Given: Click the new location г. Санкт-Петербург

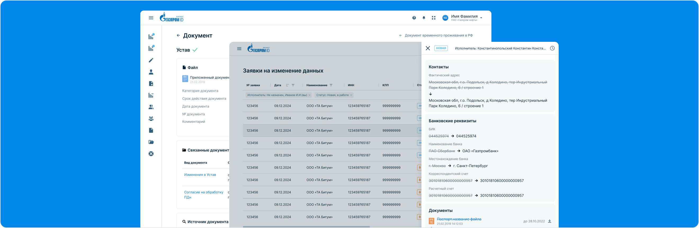Looking at the screenshot, I should coord(470,166).
